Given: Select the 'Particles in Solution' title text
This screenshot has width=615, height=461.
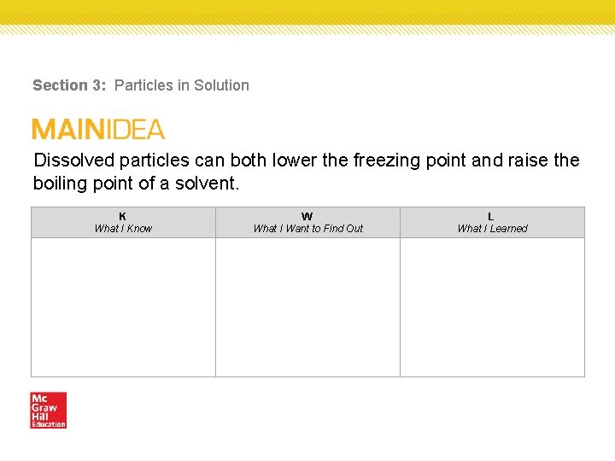Looking at the screenshot, I should coord(182,85).
